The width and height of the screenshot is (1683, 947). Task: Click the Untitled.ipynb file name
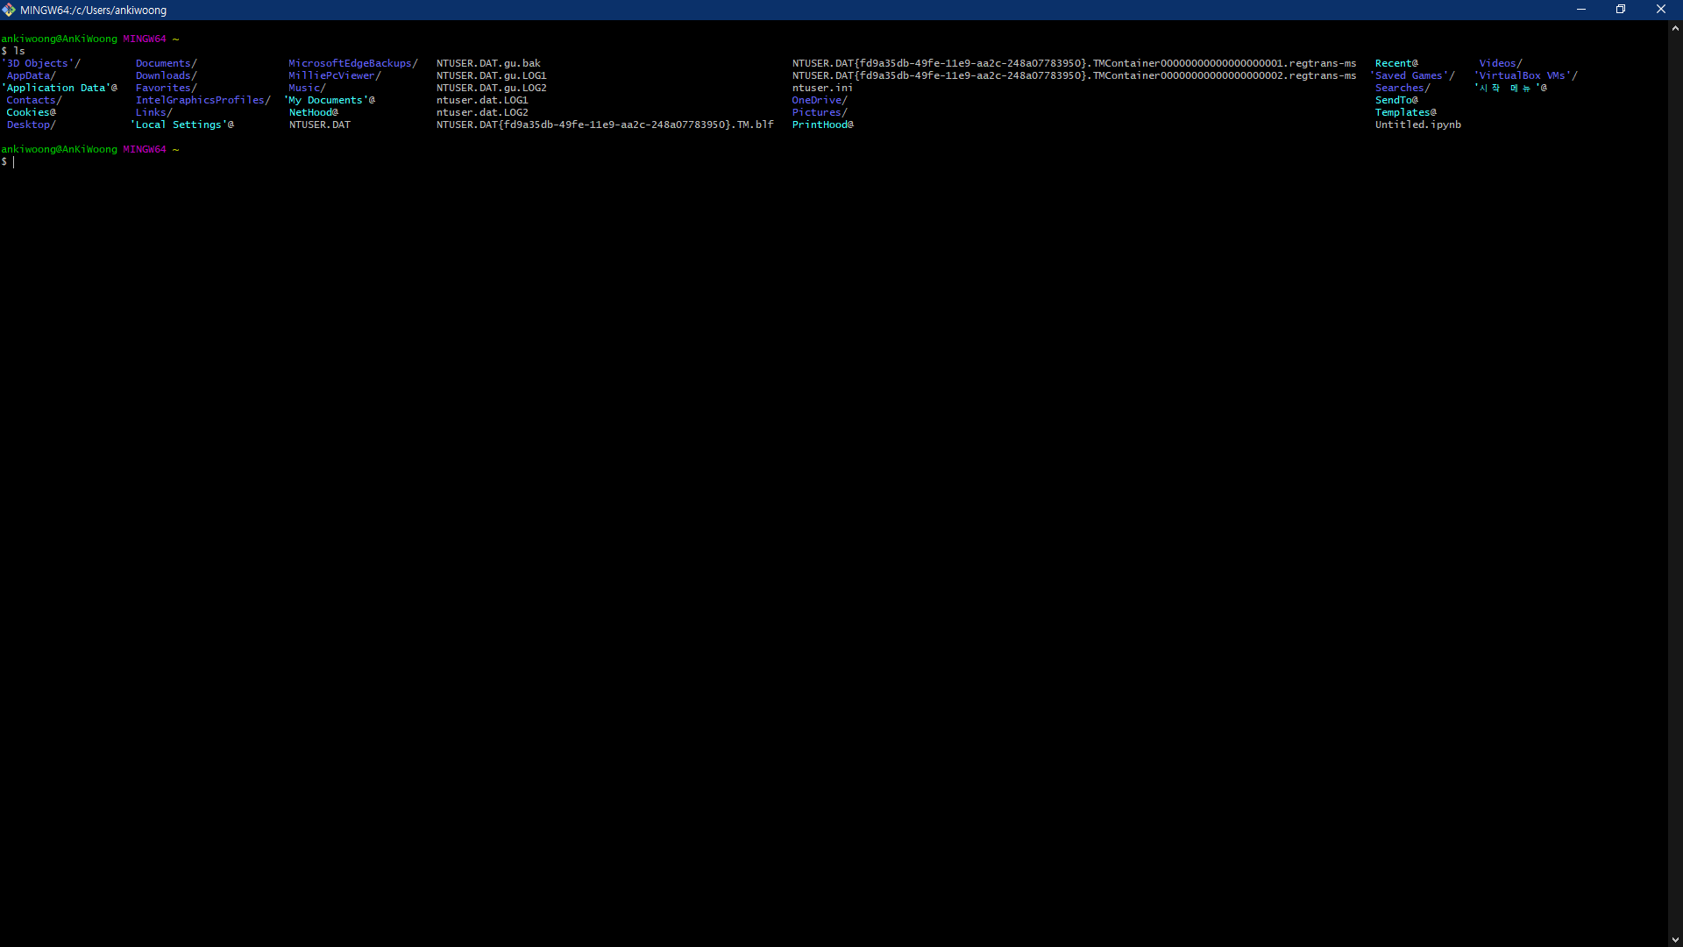[1417, 125]
